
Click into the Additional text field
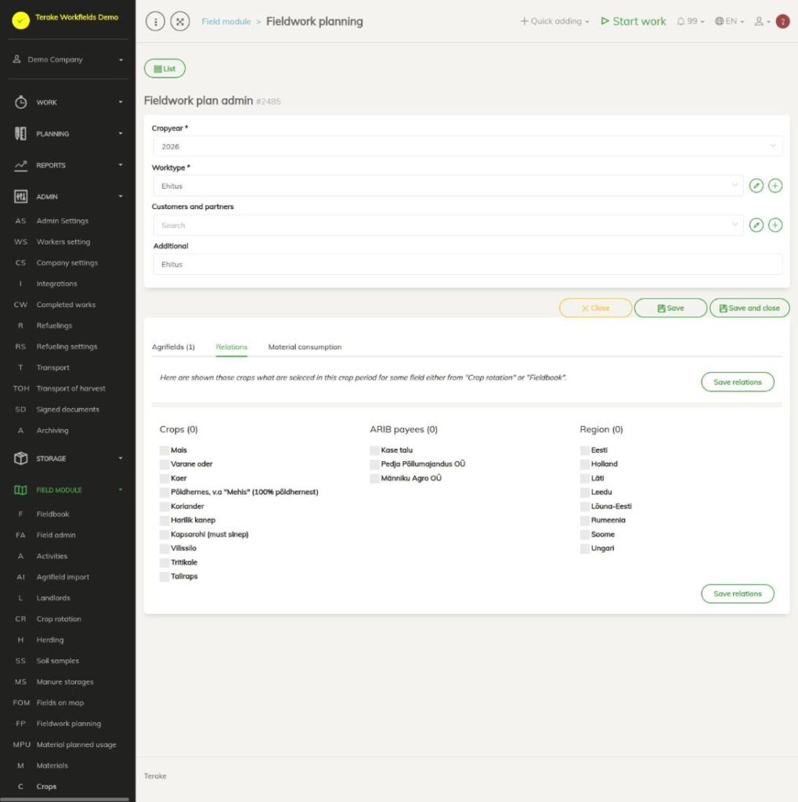coord(468,265)
